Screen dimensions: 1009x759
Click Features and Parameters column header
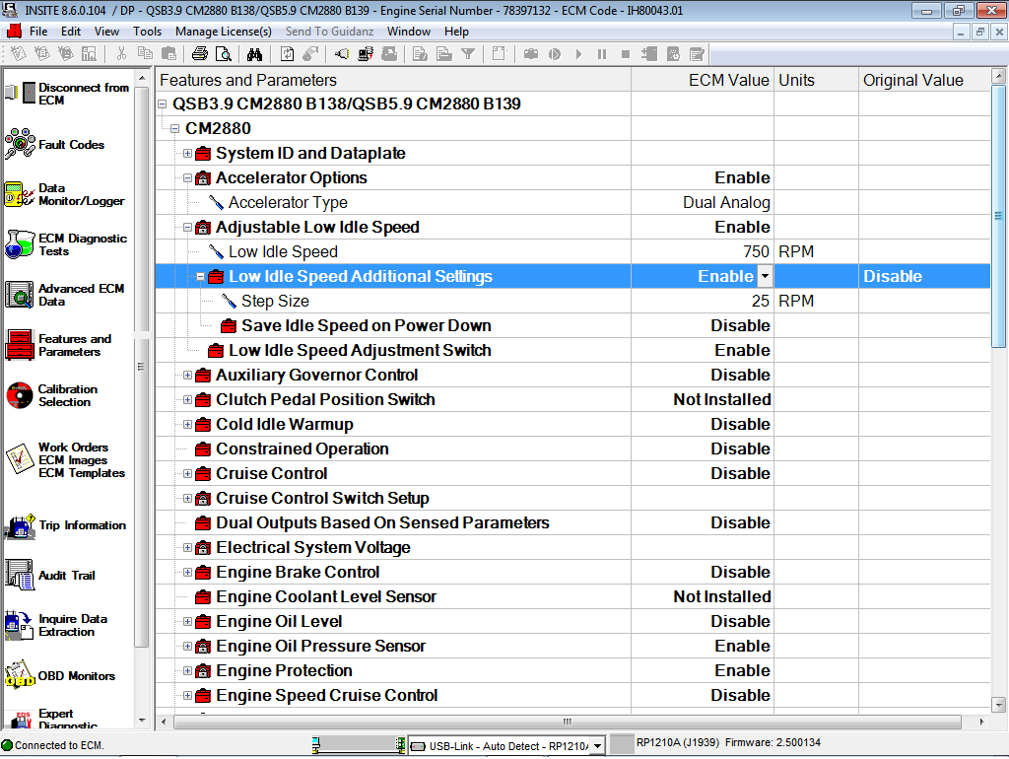(393, 80)
